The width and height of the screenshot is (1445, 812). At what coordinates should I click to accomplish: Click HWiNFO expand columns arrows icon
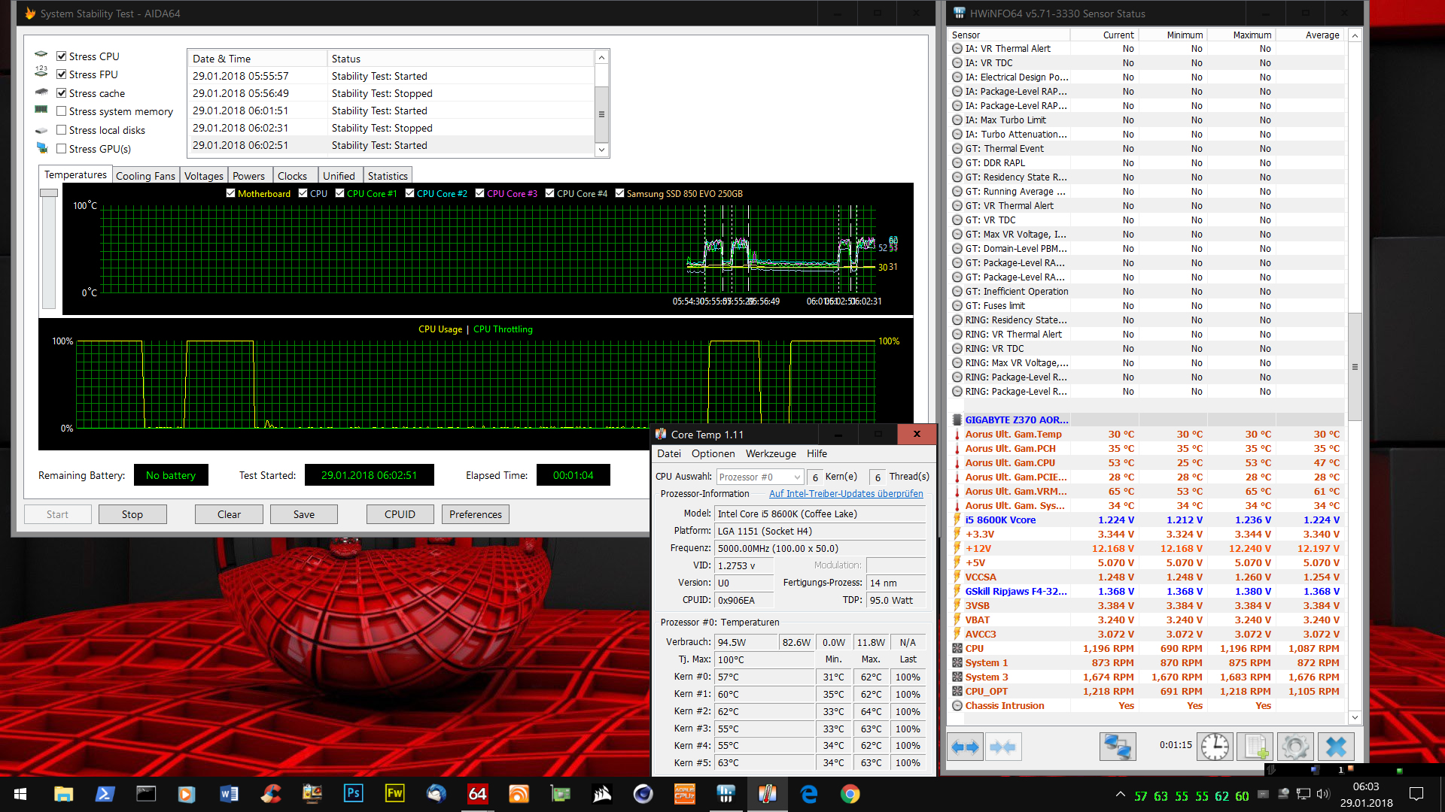coord(965,747)
